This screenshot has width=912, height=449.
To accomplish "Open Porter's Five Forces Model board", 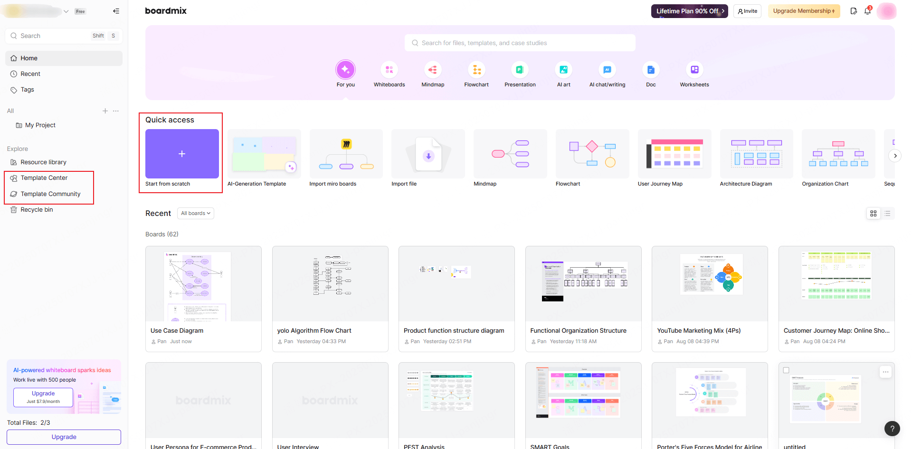I will [710, 406].
